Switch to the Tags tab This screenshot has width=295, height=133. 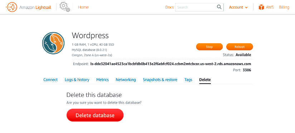[188, 80]
